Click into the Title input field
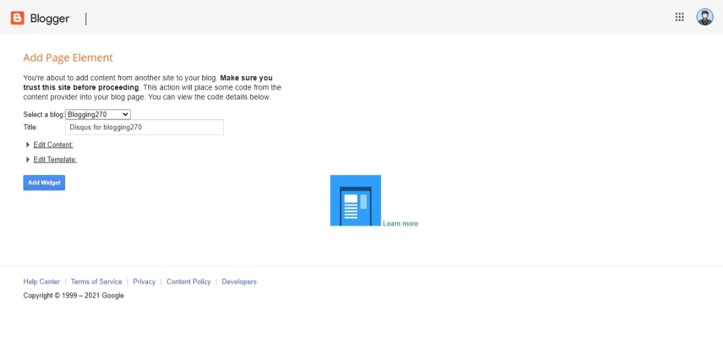This screenshot has height=347, width=723. (x=144, y=127)
